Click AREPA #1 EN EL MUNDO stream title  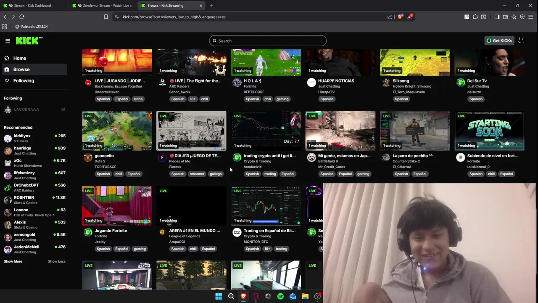coord(195,231)
